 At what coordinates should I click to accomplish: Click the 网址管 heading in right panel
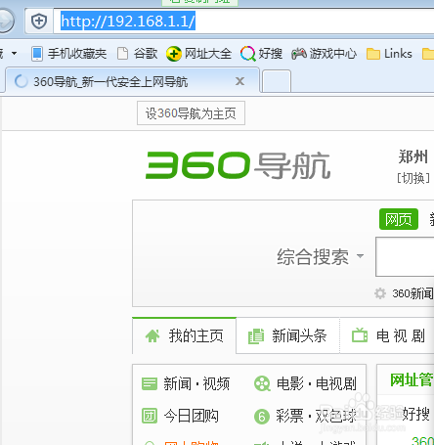point(412,379)
